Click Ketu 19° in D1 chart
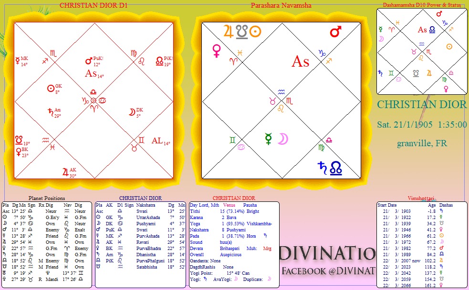The image size is (469, 290). point(22,140)
